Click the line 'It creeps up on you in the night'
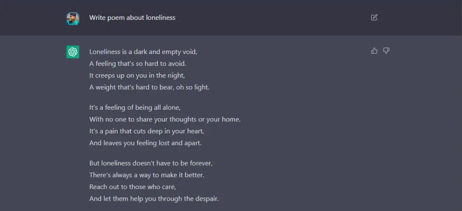Screen dimensions: 462x211 (x=137, y=75)
